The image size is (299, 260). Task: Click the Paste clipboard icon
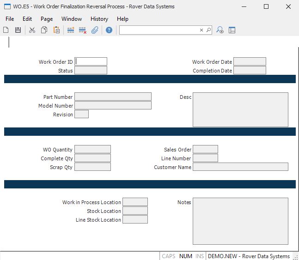click(x=56, y=30)
